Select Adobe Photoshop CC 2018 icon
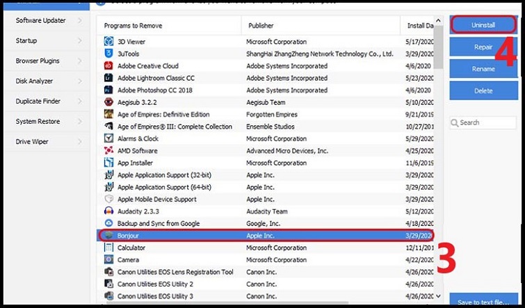The width and height of the screenshot is (525, 308). tap(108, 90)
